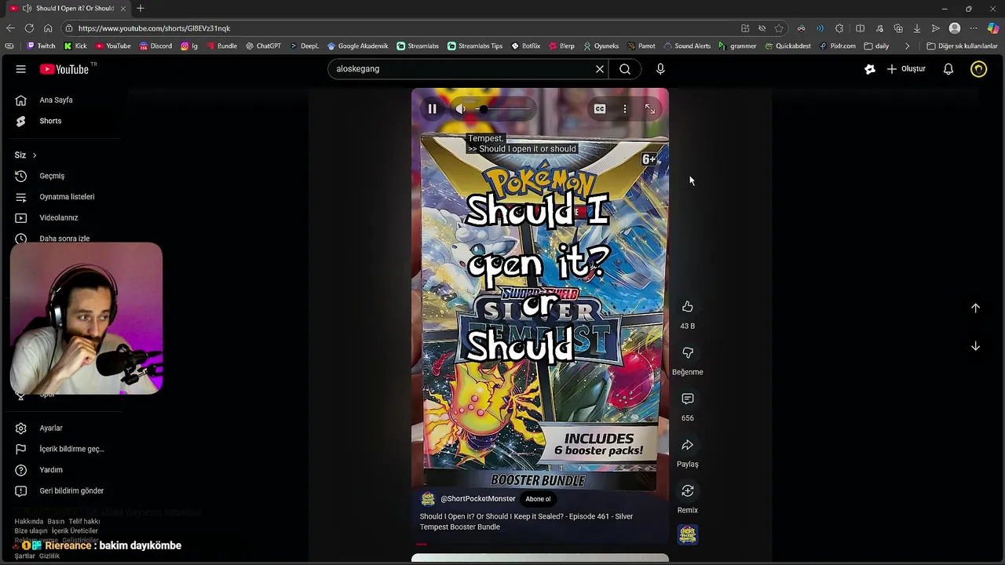Go back in the browser
This screenshot has width=1005, height=565.
click(10, 28)
